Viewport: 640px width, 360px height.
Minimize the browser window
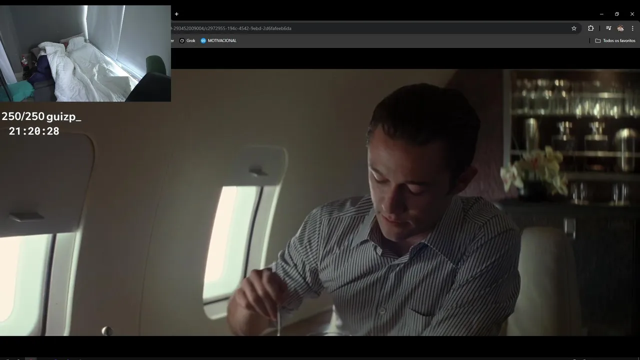tap(601, 14)
